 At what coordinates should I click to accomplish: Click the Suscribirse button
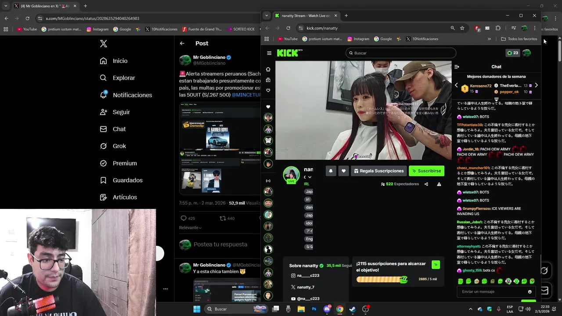tap(426, 171)
